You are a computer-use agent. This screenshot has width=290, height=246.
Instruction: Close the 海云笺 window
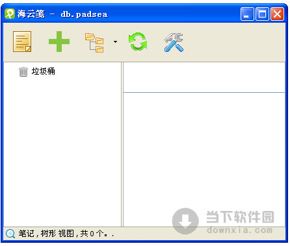pyautogui.click(x=277, y=14)
